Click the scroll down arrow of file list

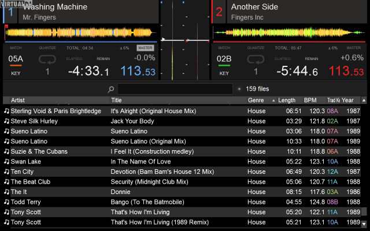point(364,224)
